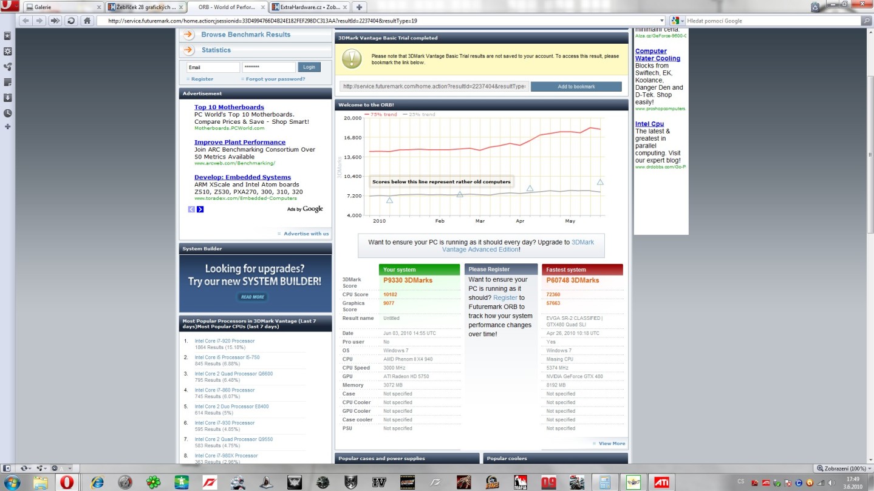Open the Notes panel in sidebar

(x=7, y=82)
